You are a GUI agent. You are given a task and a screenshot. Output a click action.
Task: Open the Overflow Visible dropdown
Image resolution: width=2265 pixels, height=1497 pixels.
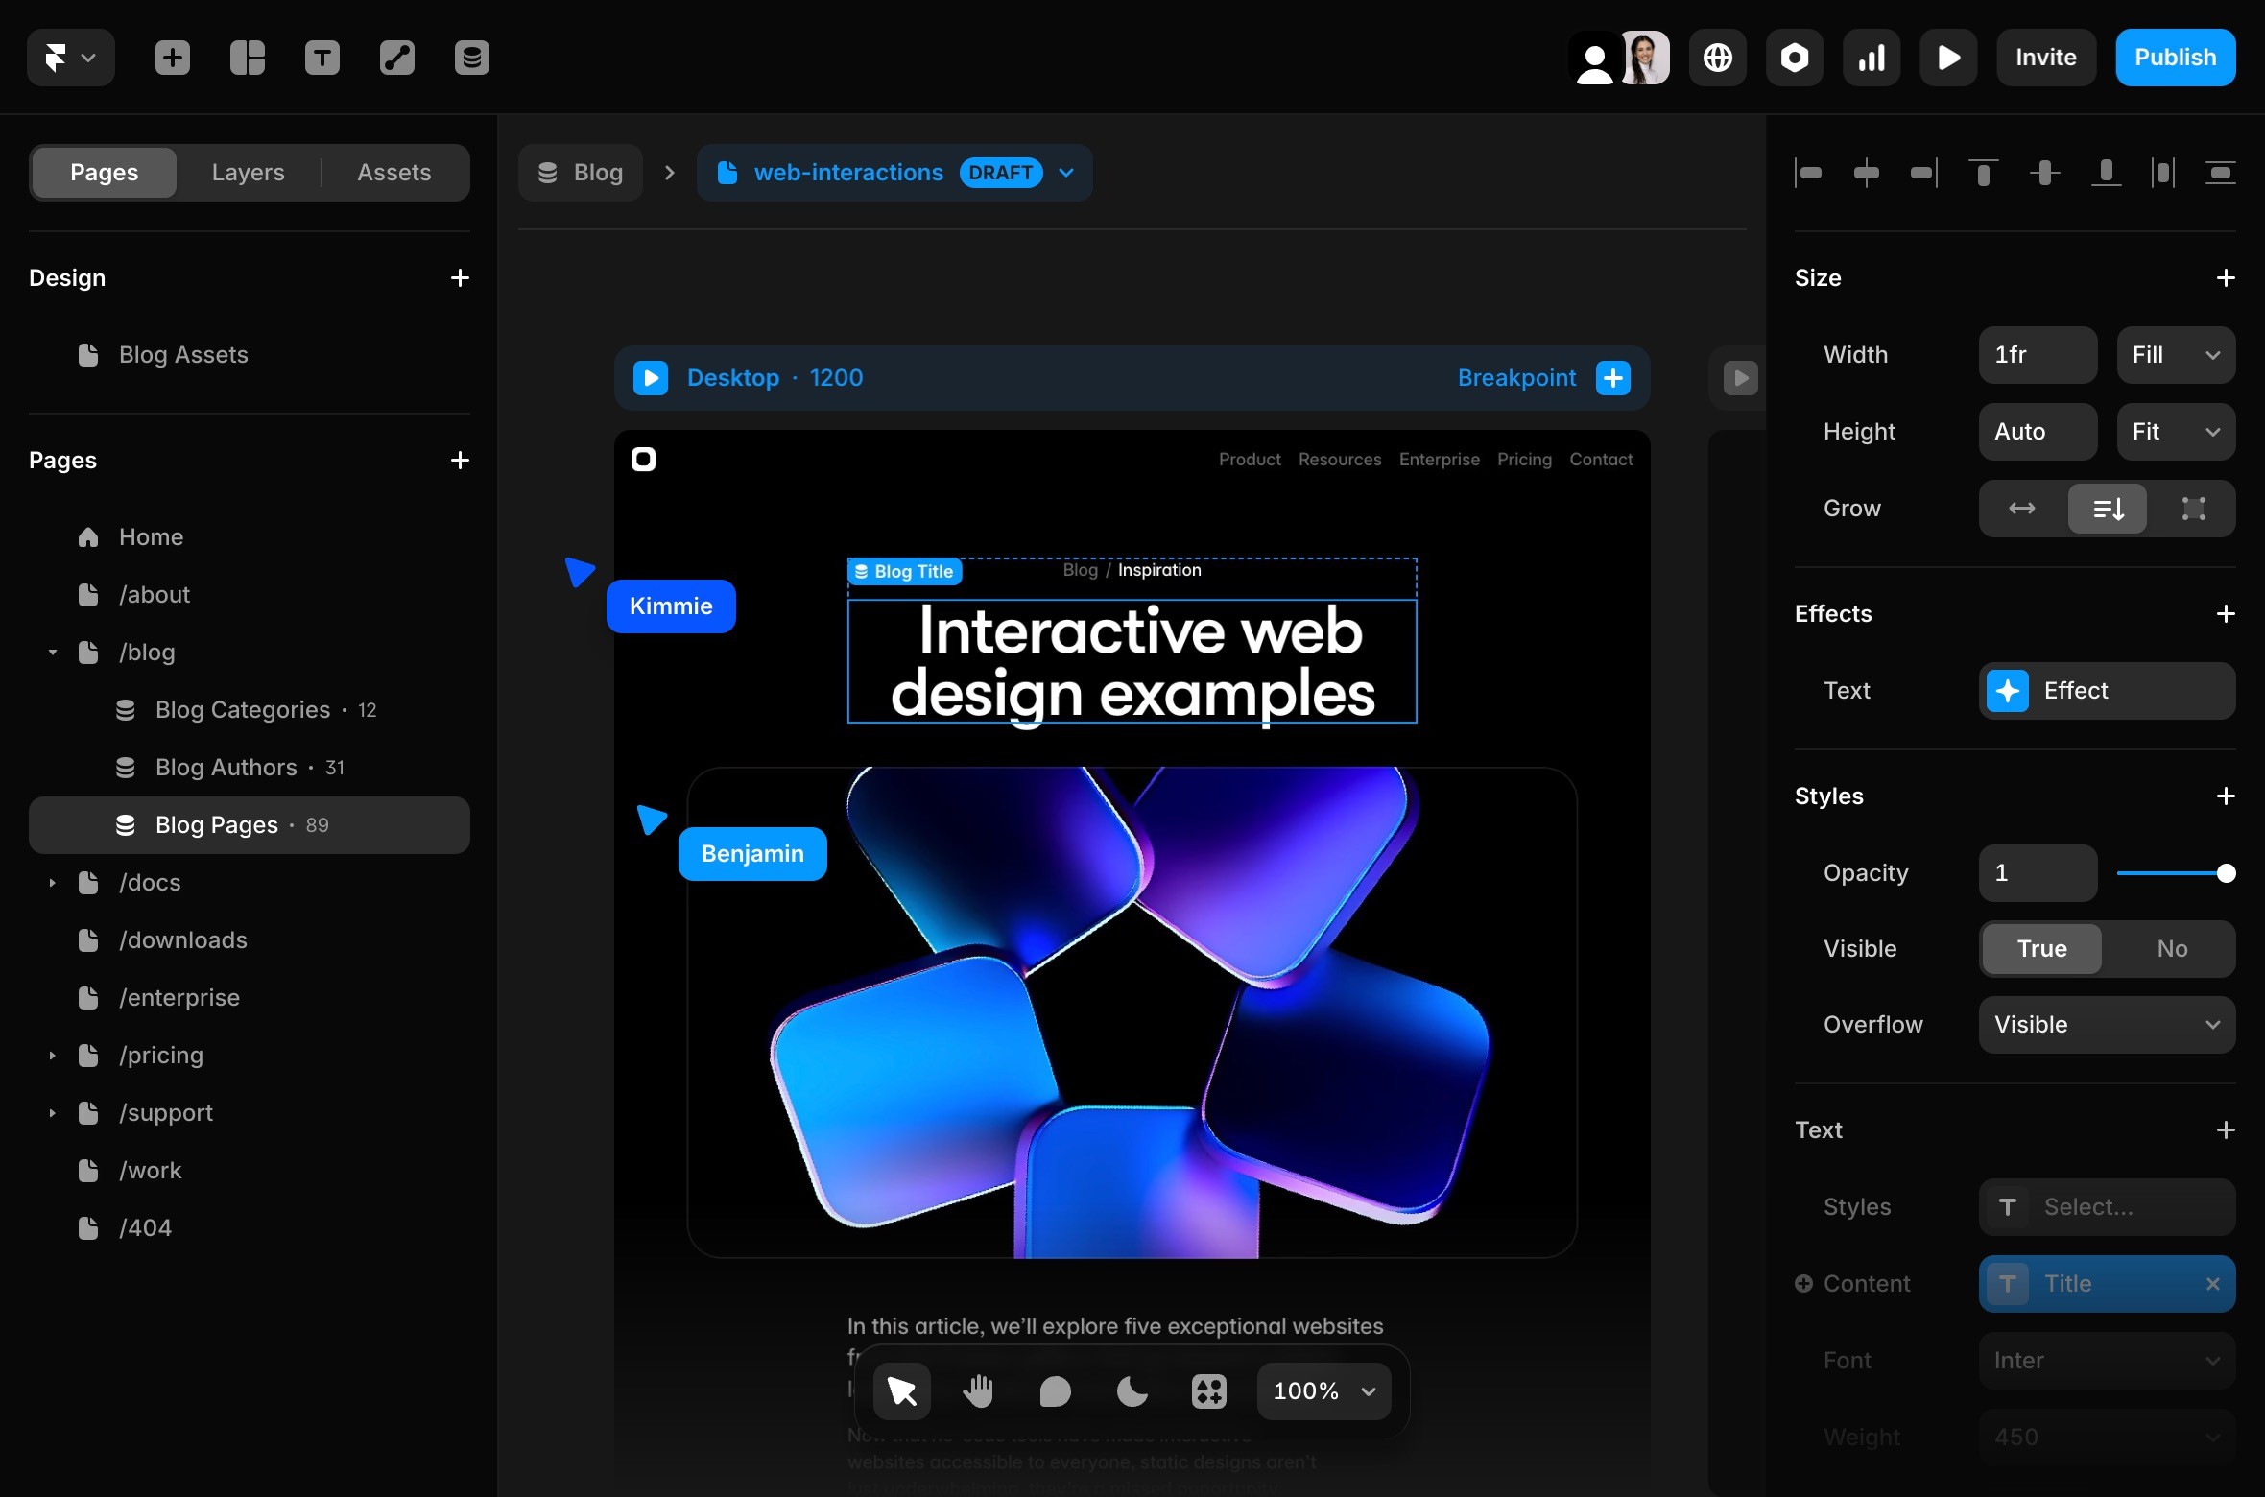tap(2106, 1024)
